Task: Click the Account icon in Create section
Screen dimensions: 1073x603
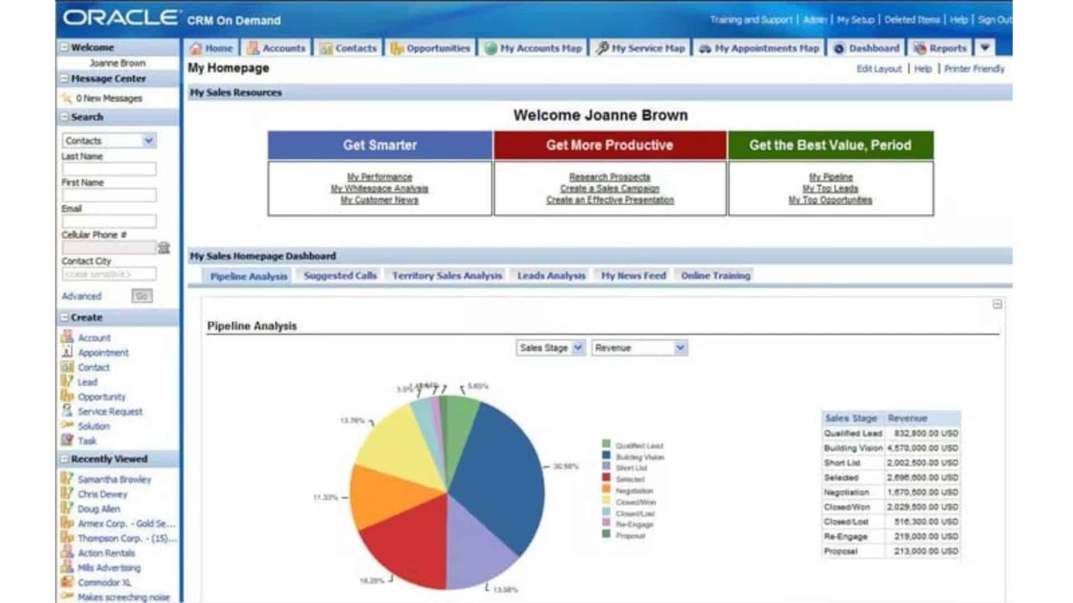Action: 67,337
